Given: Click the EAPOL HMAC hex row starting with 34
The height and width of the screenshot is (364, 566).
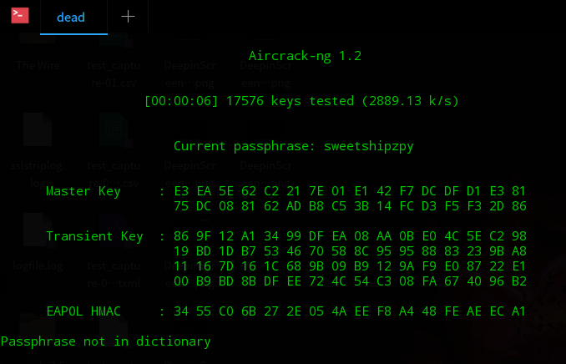Looking at the screenshot, I should coord(350,311).
